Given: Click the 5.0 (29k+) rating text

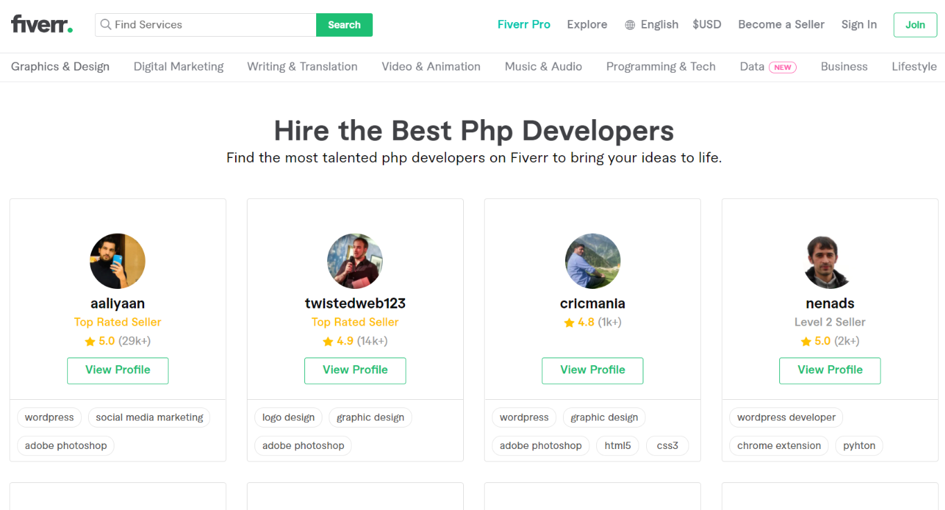Looking at the screenshot, I should click(x=125, y=342).
